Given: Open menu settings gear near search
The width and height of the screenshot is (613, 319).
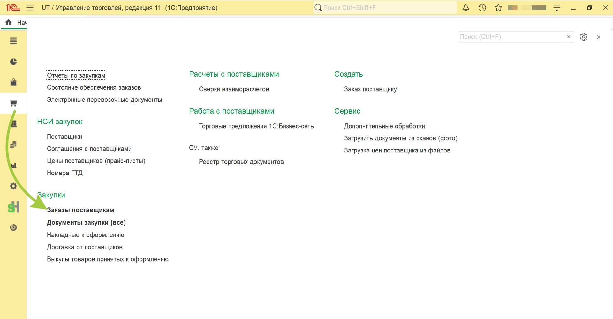Looking at the screenshot, I should pos(584,37).
